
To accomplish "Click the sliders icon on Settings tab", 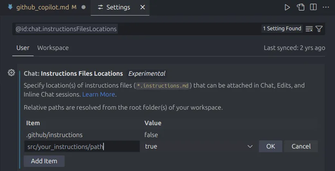I will [x=100, y=7].
